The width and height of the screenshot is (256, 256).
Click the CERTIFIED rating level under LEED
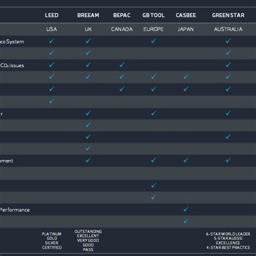pyautogui.click(x=52, y=247)
